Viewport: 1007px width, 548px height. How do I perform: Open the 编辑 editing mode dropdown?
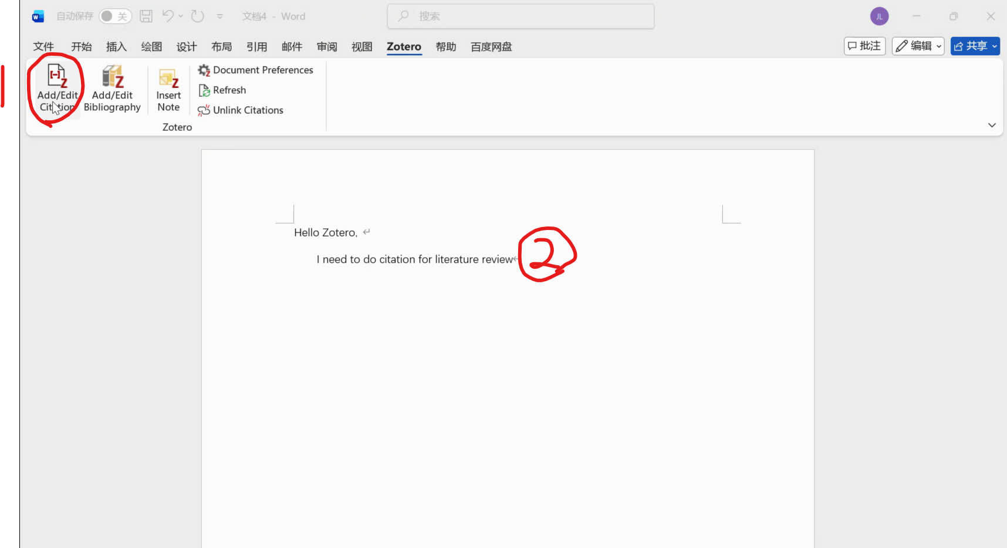pyautogui.click(x=918, y=46)
